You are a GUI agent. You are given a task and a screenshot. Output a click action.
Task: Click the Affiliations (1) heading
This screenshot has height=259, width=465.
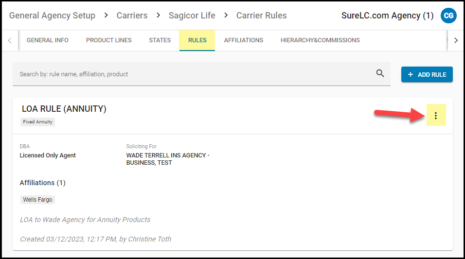pyautogui.click(x=42, y=183)
